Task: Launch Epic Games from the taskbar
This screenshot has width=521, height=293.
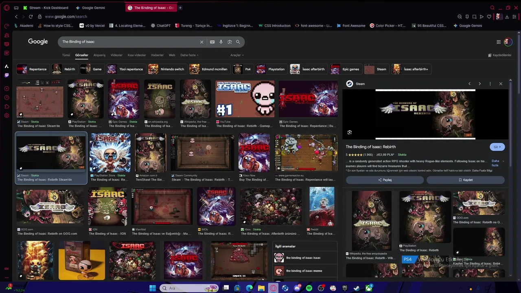Action: coord(345,288)
